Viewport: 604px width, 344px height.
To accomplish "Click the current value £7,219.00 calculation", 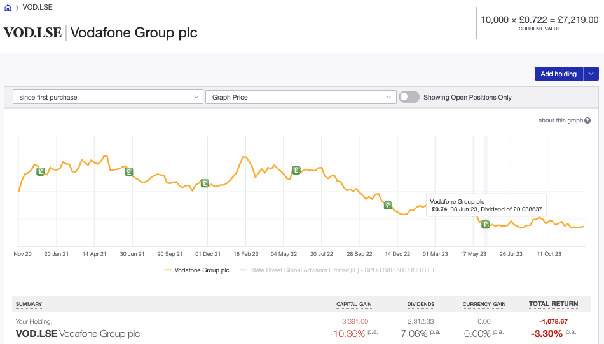I will [539, 20].
